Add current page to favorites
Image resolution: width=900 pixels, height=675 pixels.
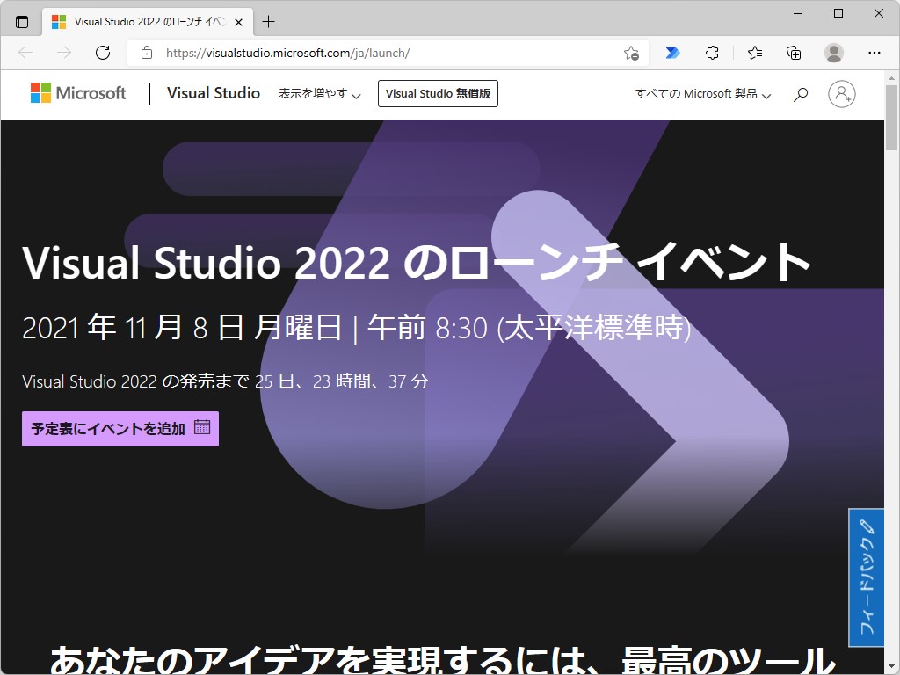629,53
